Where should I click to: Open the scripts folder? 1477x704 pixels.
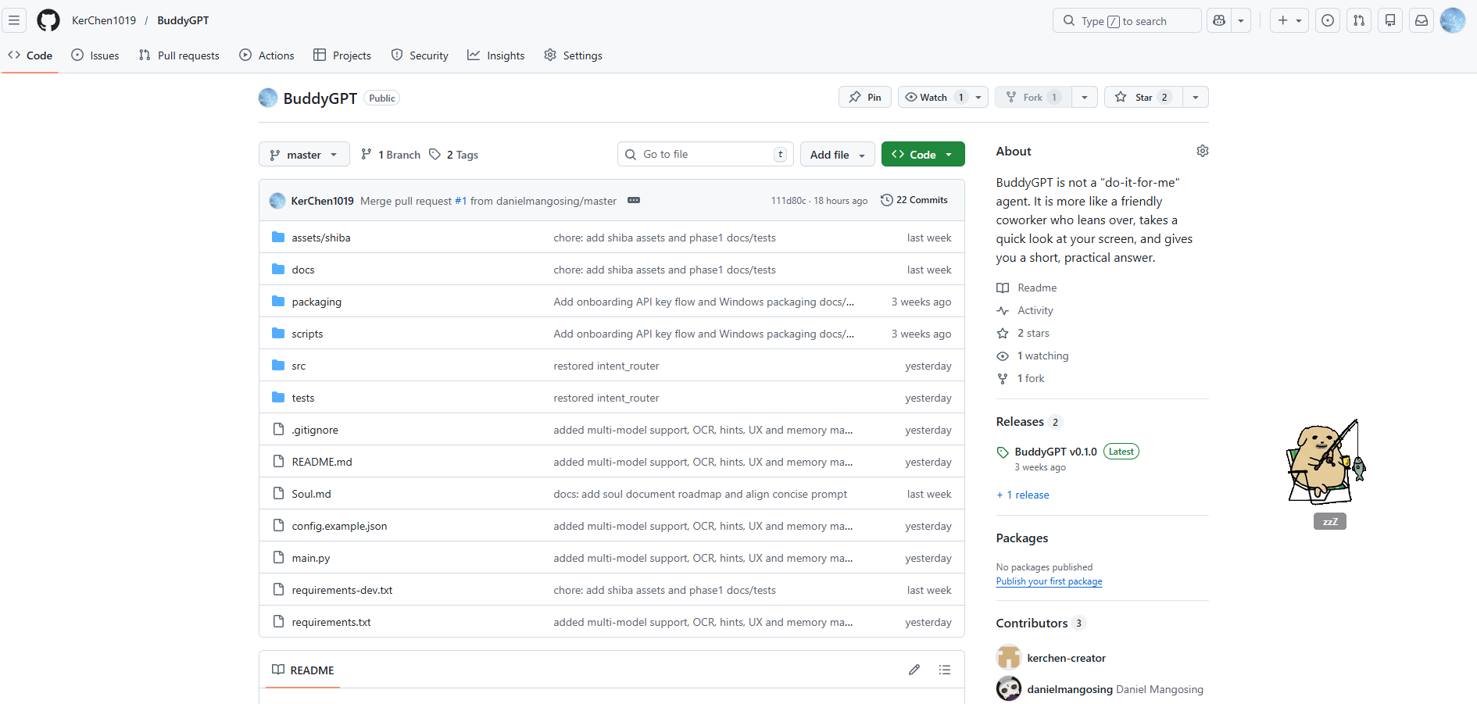307,334
